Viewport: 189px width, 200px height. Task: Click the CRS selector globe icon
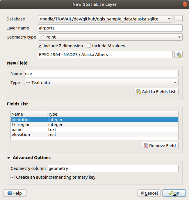click(179, 55)
